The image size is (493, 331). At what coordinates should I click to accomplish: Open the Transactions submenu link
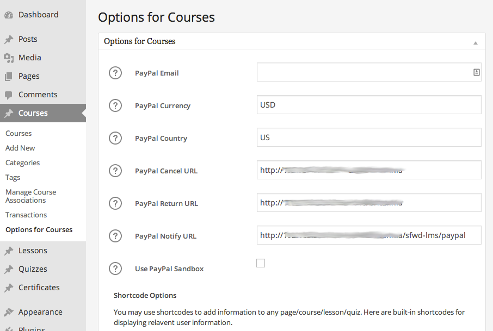coord(26,215)
